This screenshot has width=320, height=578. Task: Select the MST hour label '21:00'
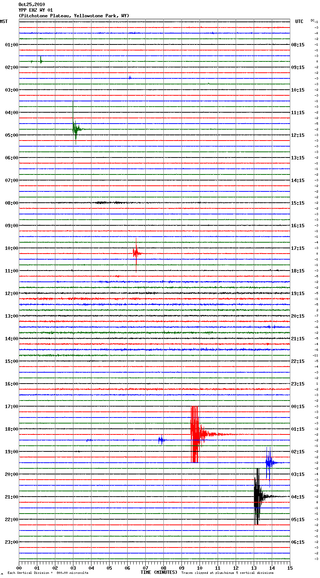click(x=11, y=497)
